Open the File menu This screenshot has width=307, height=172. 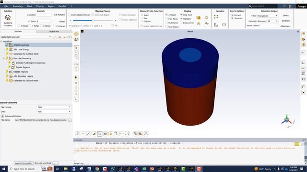6,6
